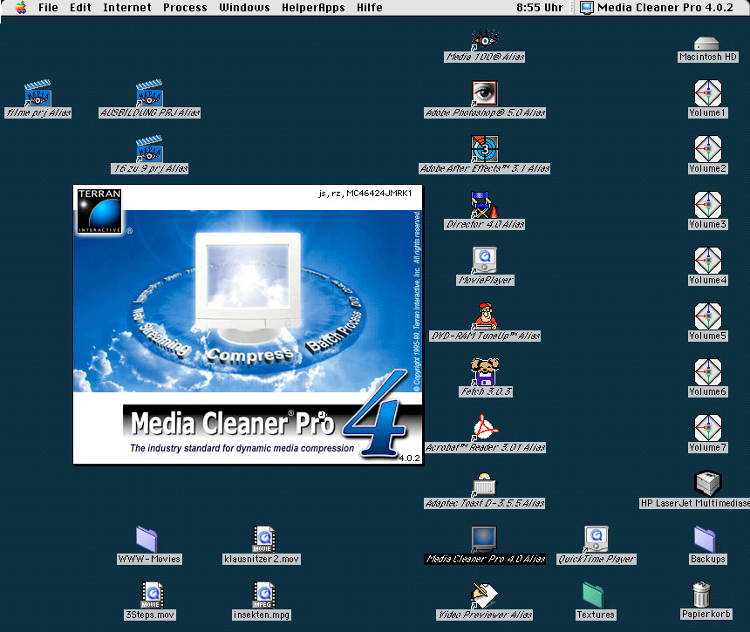This screenshot has width=750, height=632.
Task: Select the DVD-RAM TuneUp Alias icon
Action: coord(485,316)
